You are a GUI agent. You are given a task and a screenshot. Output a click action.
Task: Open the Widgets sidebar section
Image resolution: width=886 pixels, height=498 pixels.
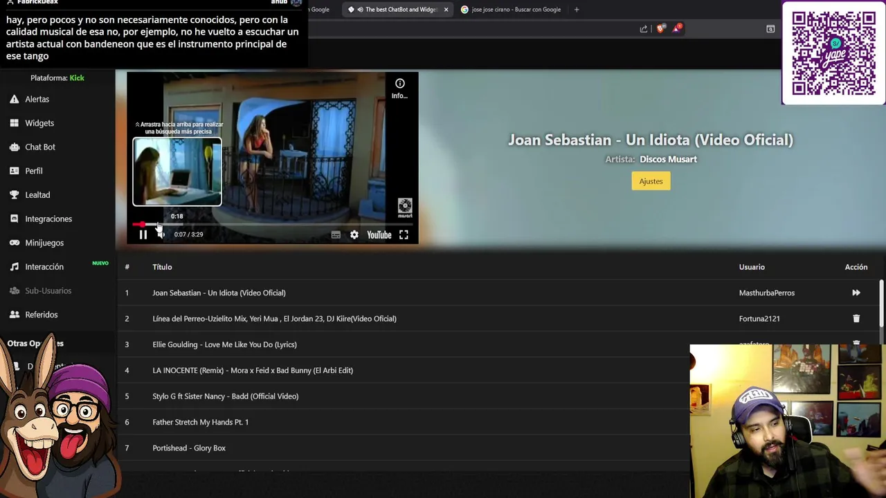pos(39,123)
